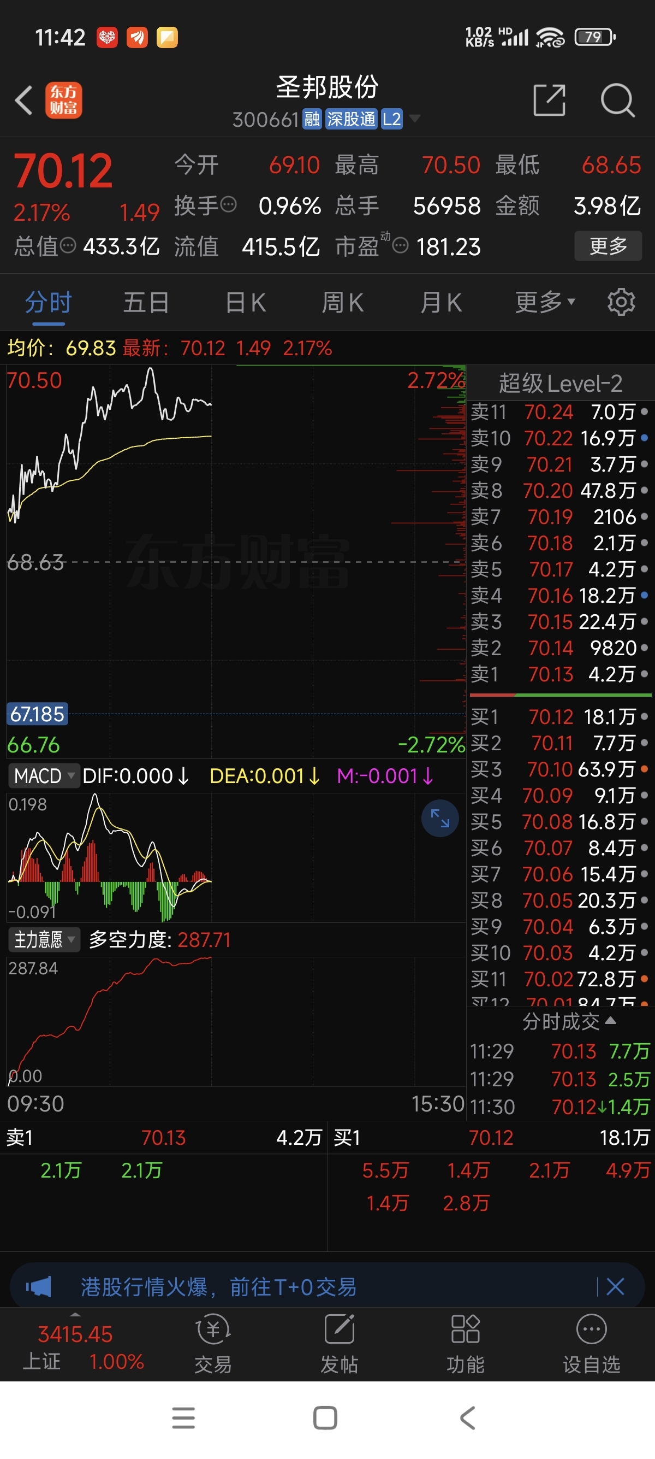Screen dimensions: 655x1459
Task: Open the 设自选 watchlist icon
Action: pos(592,1344)
